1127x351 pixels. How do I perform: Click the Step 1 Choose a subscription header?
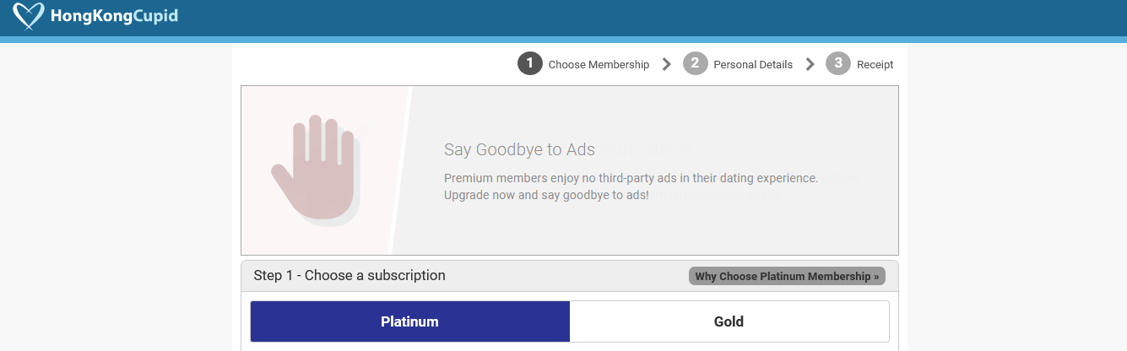coord(349,276)
